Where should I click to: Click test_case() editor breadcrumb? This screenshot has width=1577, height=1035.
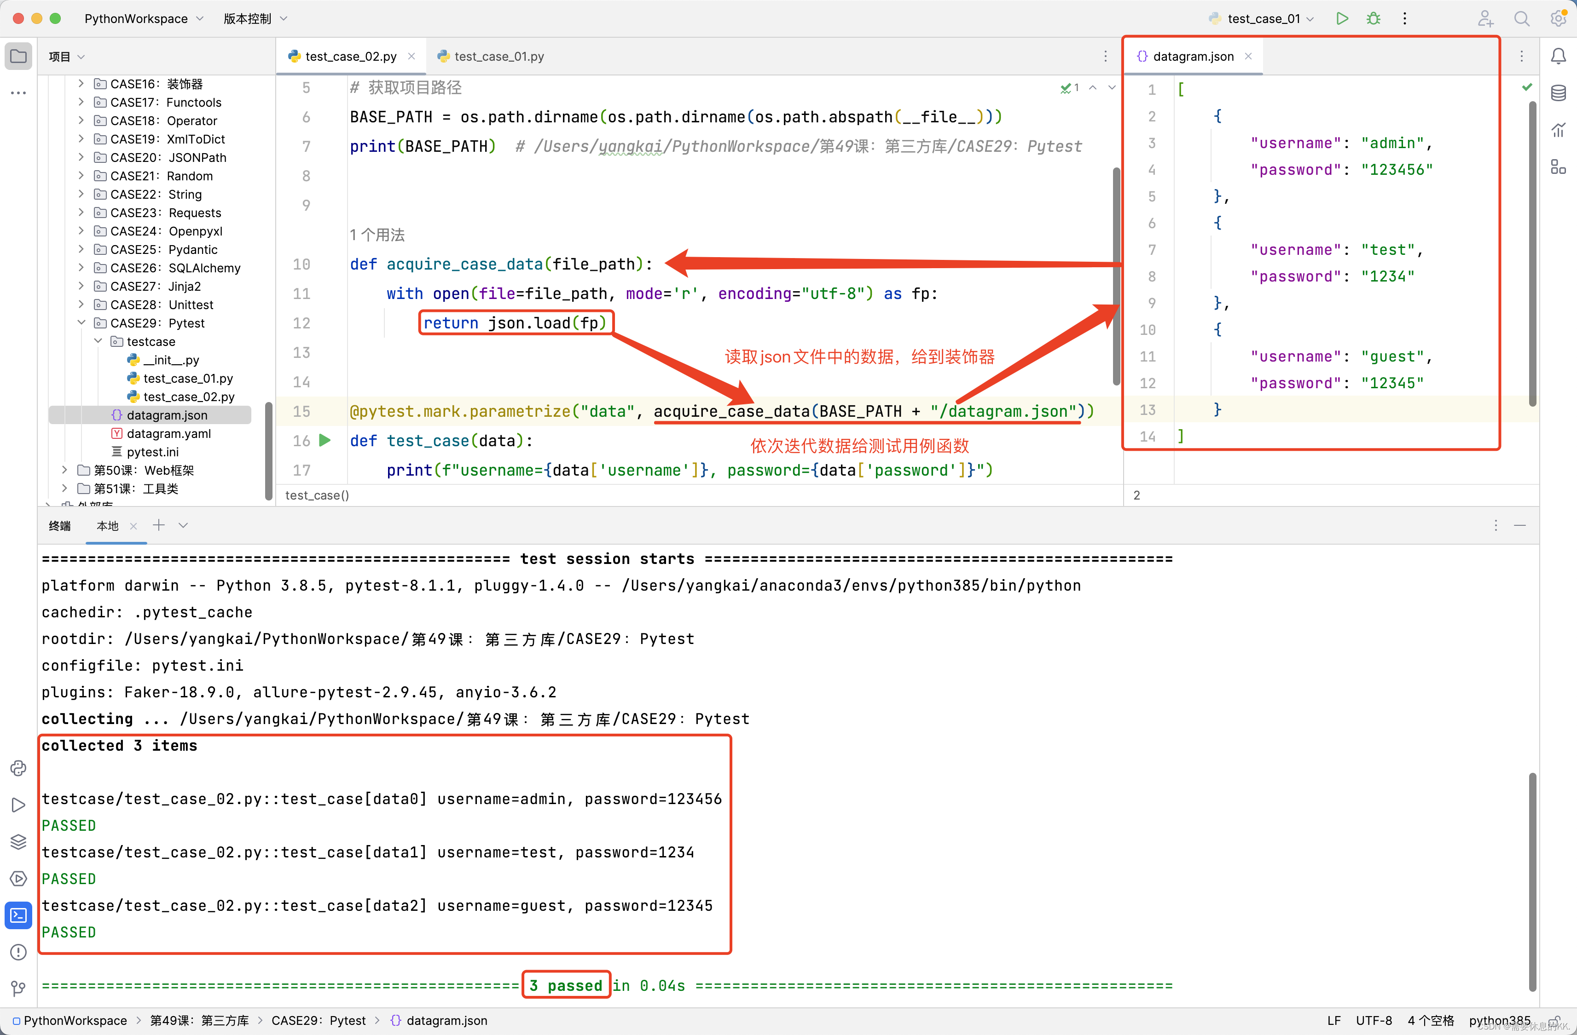click(x=317, y=494)
